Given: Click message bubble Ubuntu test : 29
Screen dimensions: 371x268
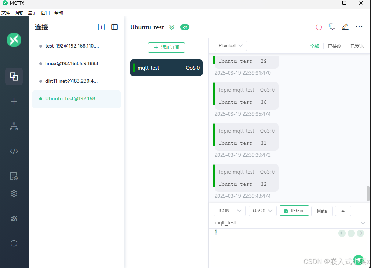Looking at the screenshot, I should click(246, 62).
